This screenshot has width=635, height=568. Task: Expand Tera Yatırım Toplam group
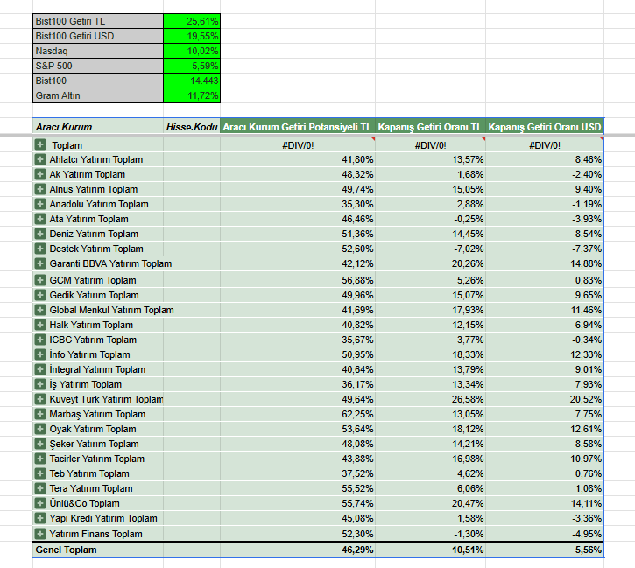tap(40, 488)
